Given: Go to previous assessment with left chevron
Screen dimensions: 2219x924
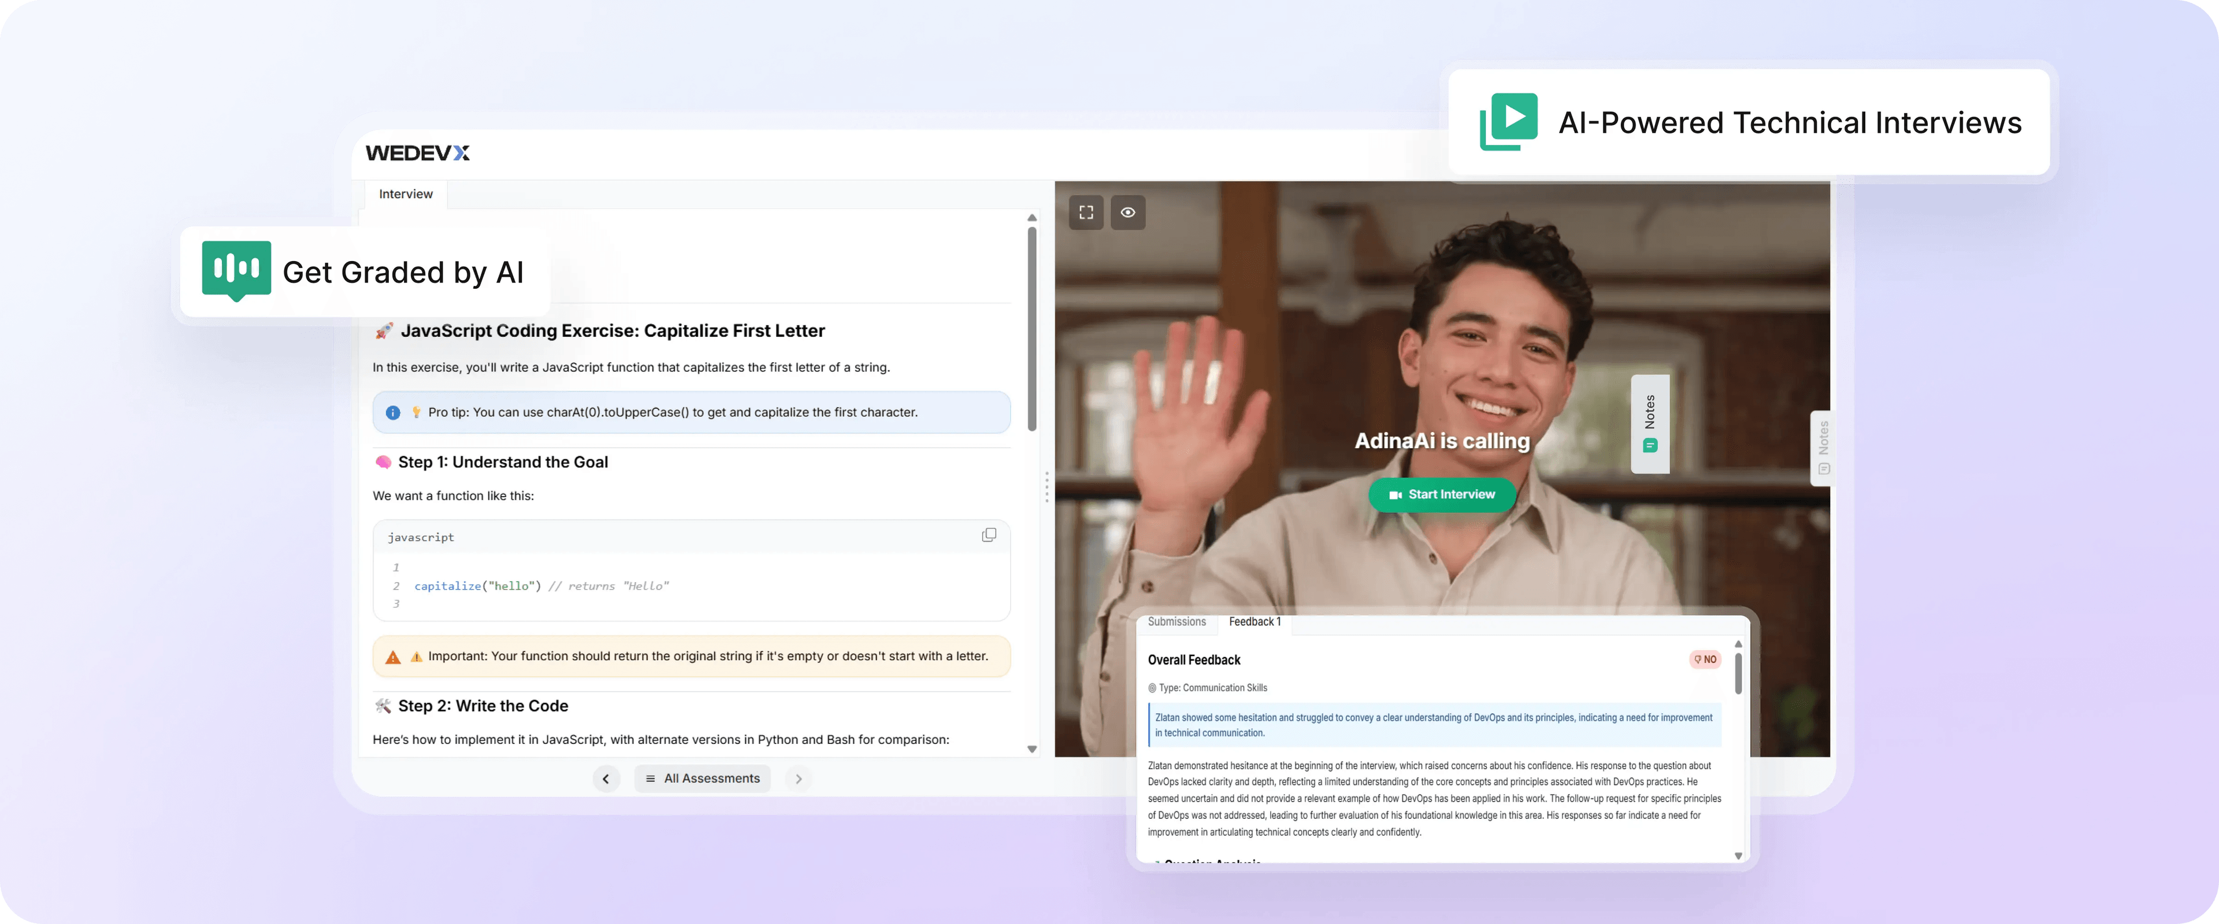Looking at the screenshot, I should [x=606, y=778].
